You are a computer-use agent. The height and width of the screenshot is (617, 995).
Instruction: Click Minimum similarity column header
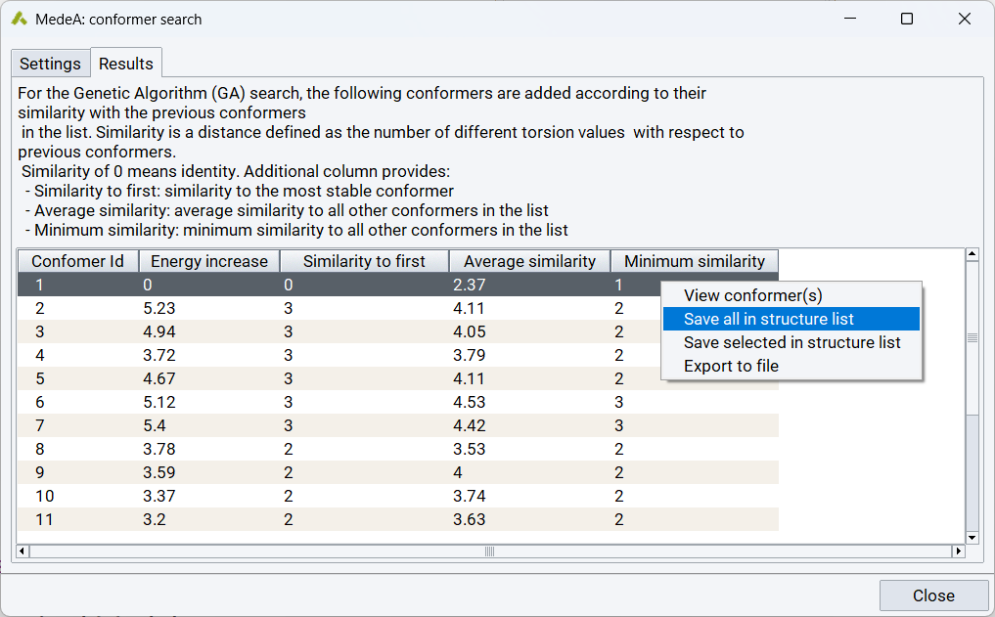(x=695, y=261)
